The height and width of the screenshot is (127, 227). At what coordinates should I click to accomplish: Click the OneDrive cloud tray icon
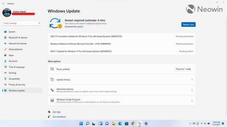194,123
